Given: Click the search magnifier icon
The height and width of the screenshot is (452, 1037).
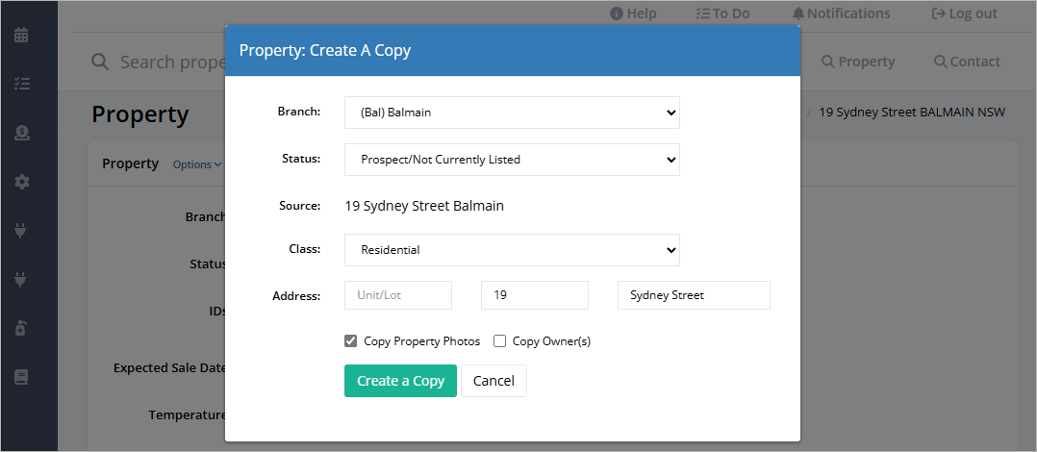Looking at the screenshot, I should click(x=100, y=62).
